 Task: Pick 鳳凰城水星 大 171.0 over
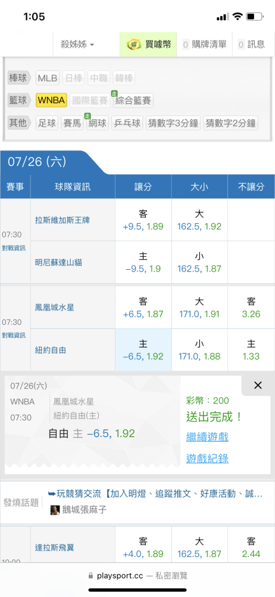(199, 307)
